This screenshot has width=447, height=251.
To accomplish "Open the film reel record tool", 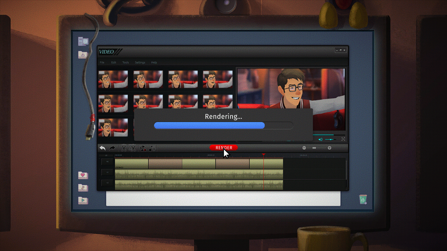I will click(143, 148).
